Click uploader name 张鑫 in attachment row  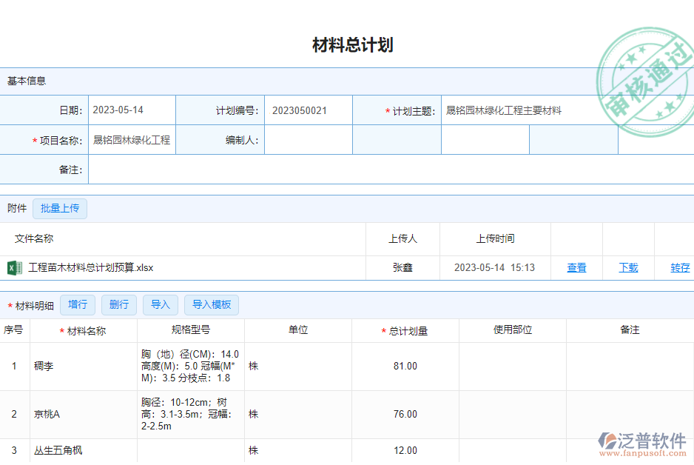click(403, 267)
